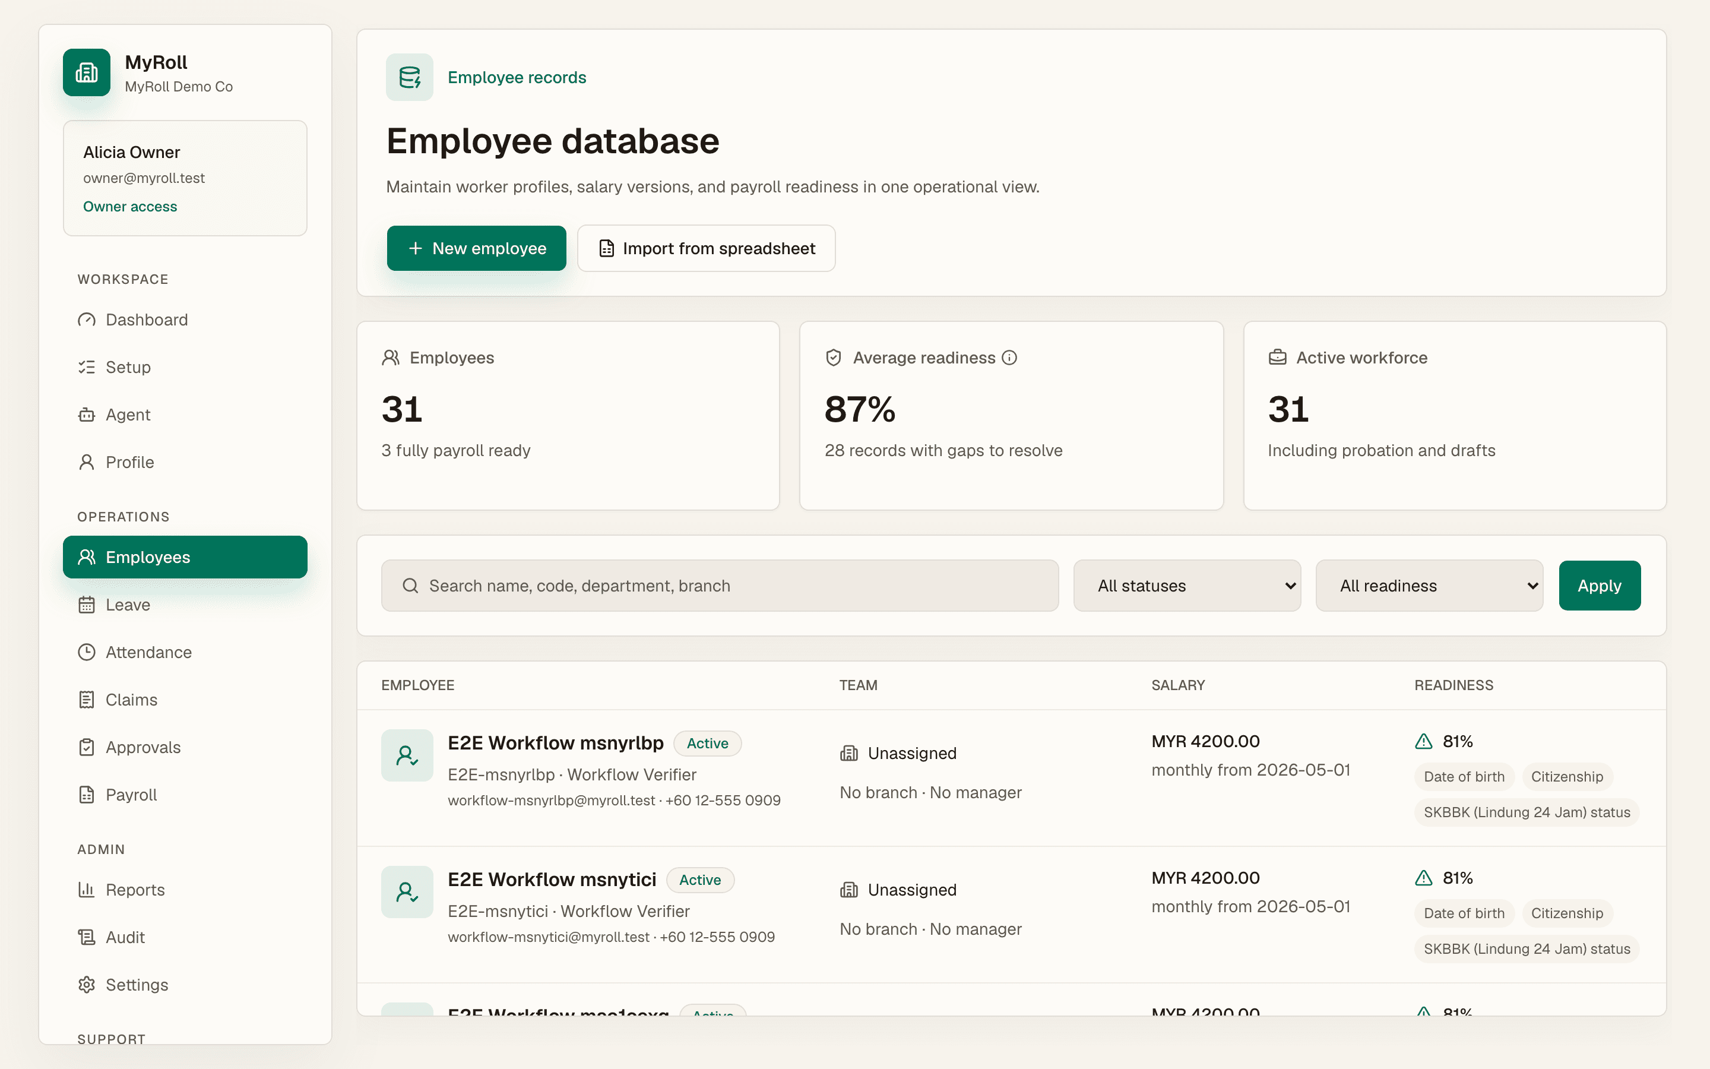This screenshot has height=1069, width=1710.
Task: Click the Attendance clock icon
Action: click(86, 652)
